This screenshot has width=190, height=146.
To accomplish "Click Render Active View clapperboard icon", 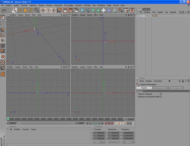I will coord(65,10).
